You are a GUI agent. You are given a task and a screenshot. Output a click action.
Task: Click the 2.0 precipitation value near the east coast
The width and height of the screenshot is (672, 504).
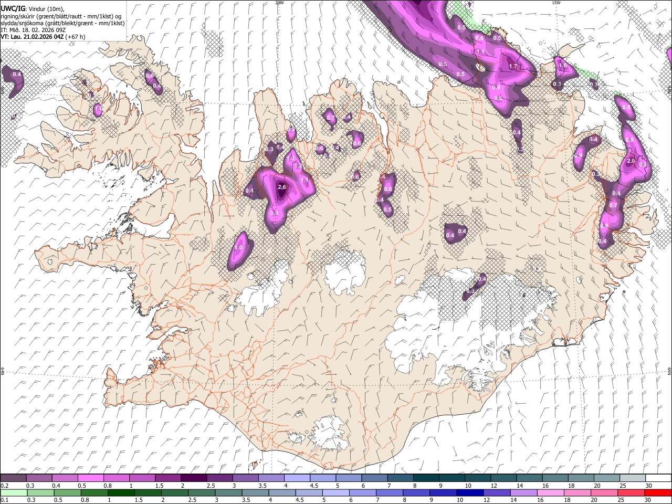(631, 161)
